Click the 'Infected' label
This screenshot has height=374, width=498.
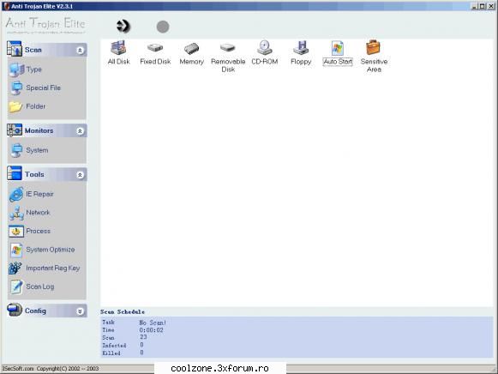(x=114, y=346)
